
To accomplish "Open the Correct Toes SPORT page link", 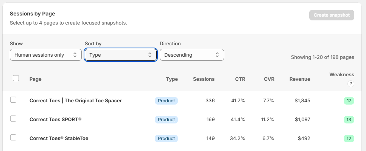I will tap(56, 120).
